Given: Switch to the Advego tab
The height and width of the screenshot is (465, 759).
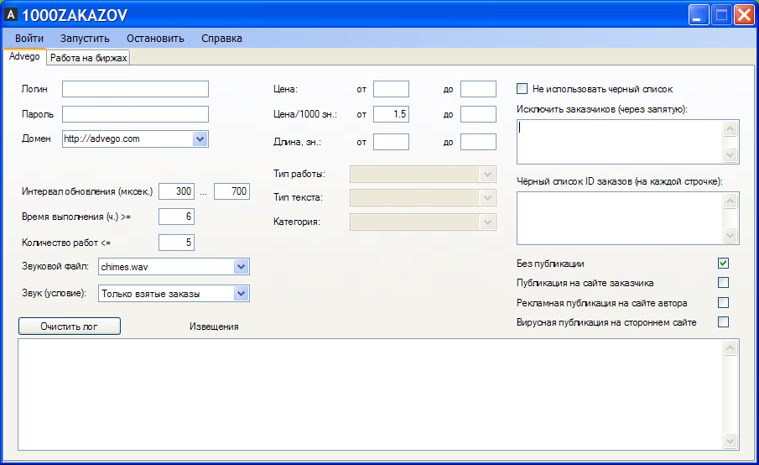Looking at the screenshot, I should coord(24,56).
